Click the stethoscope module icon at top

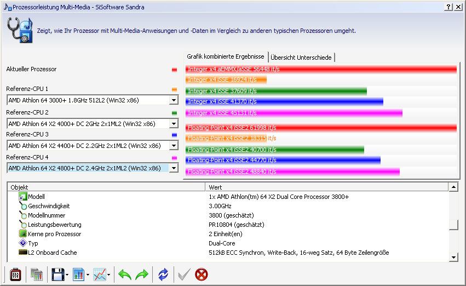pyautogui.click(x=20, y=30)
